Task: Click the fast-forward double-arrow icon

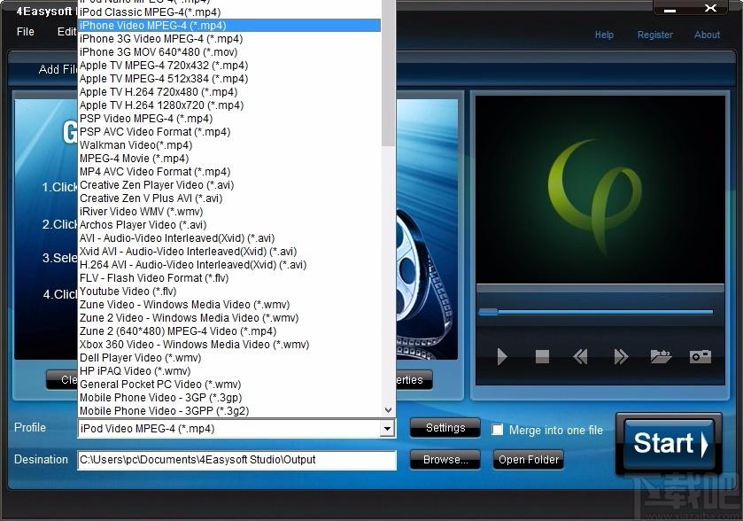Action: (621, 357)
